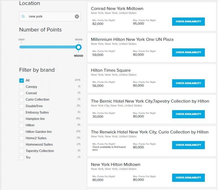Screen dimensions: 218x190
Task: Check availability for The Renwick Hotel
Action: [188, 145]
